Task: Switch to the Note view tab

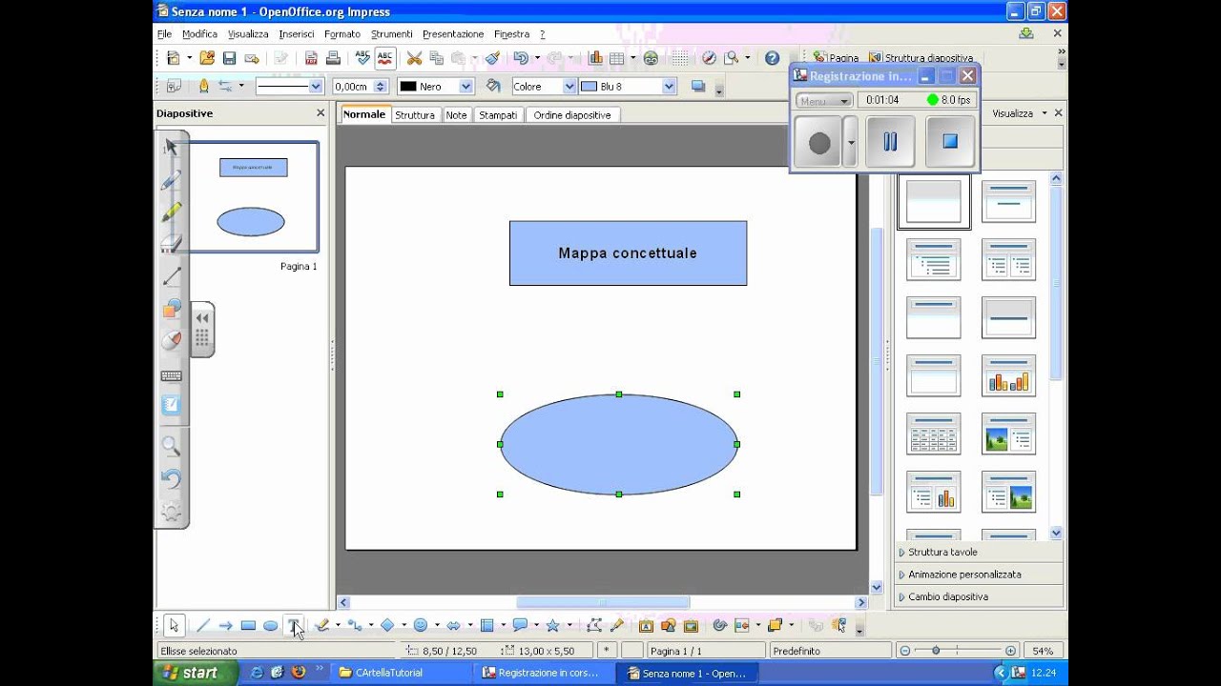Action: [457, 114]
